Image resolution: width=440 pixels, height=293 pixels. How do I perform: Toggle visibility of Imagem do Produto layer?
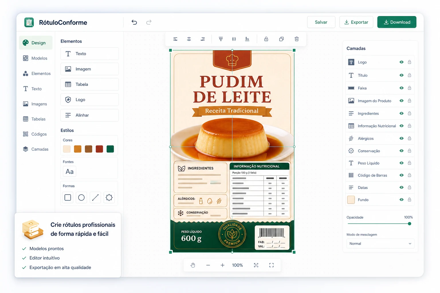tap(402, 101)
